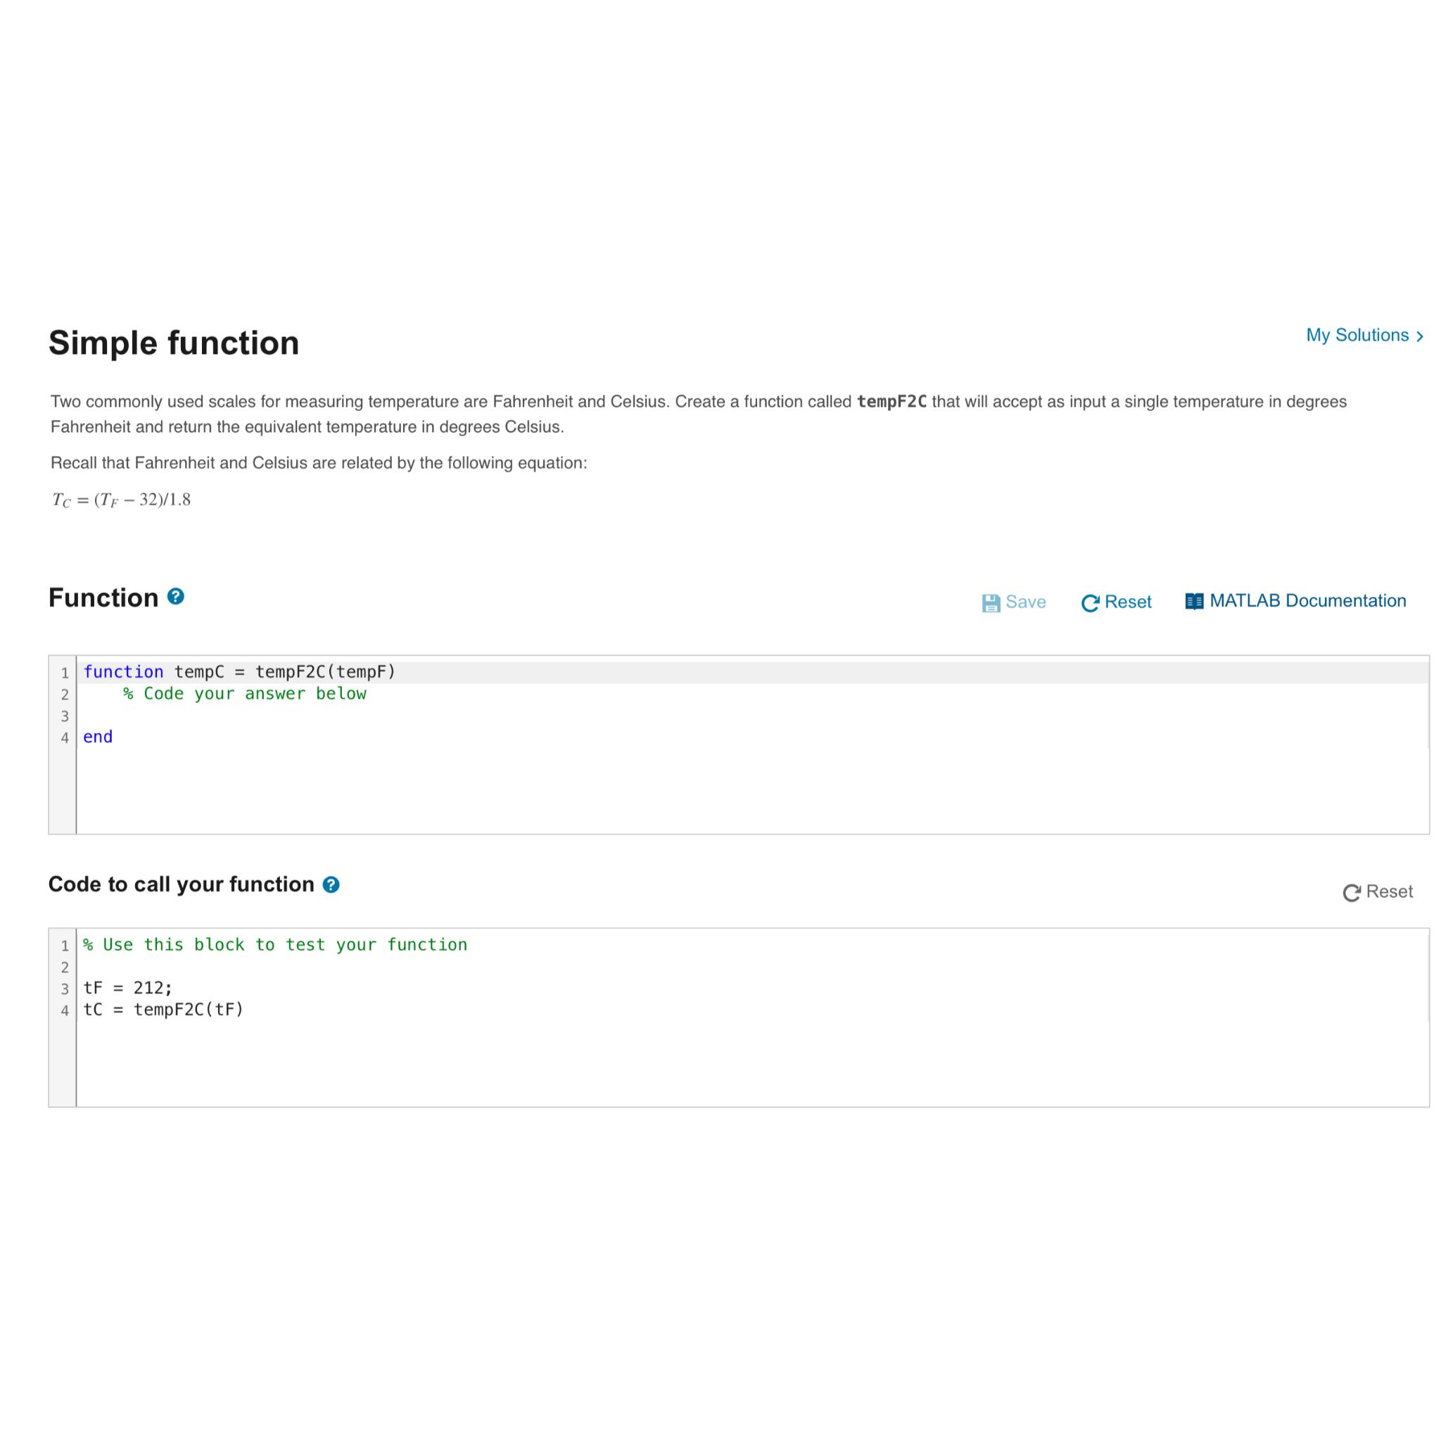The image size is (1441, 1441).
Task: Click line 2 comment Code your answer below
Action: [x=246, y=694]
